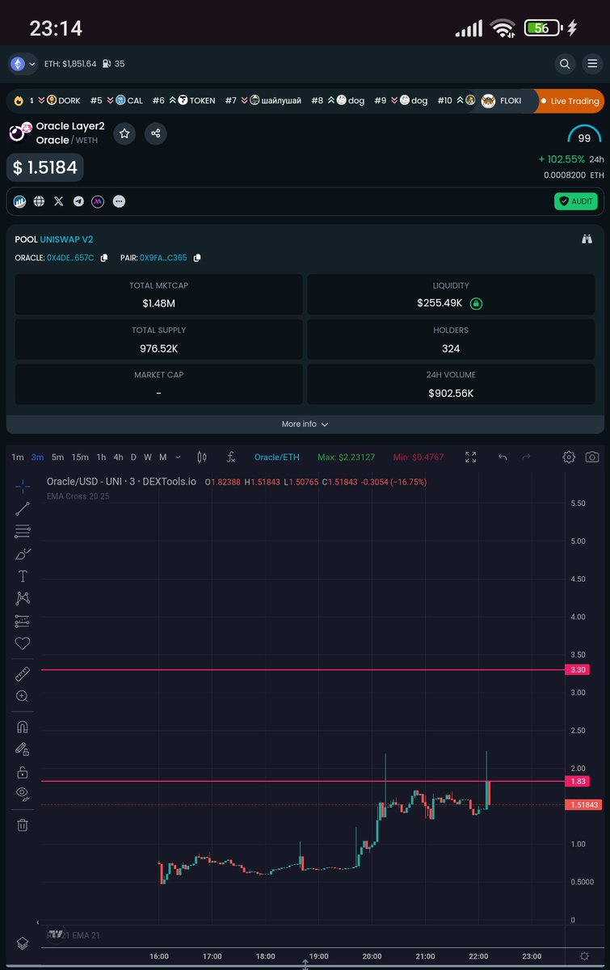Open the object tree layers icon
Image resolution: width=610 pixels, height=970 pixels.
click(23, 943)
